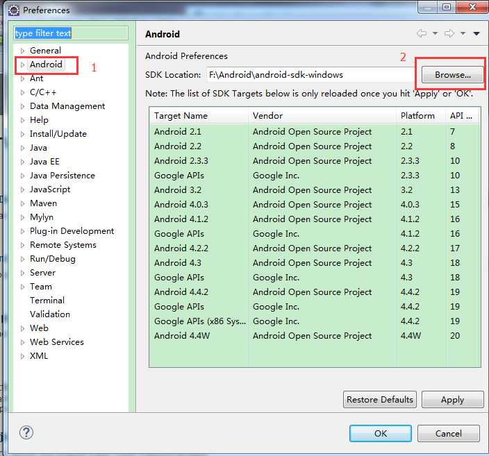Viewport: 489px width, 456px height.
Task: Expand the Ant tree node
Action: coord(22,78)
